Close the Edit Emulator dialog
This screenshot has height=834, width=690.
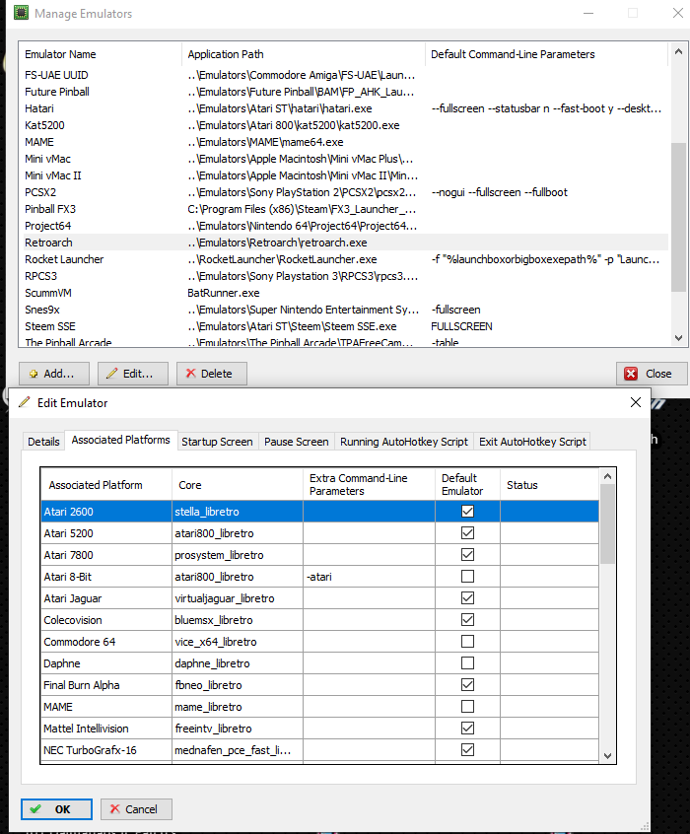coord(635,402)
